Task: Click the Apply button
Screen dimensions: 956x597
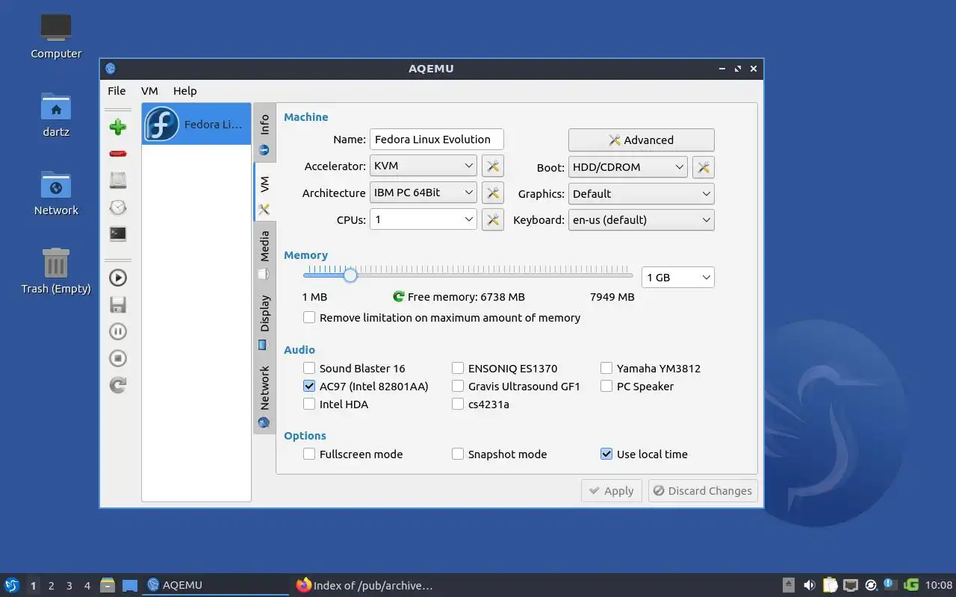Action: pos(611,490)
